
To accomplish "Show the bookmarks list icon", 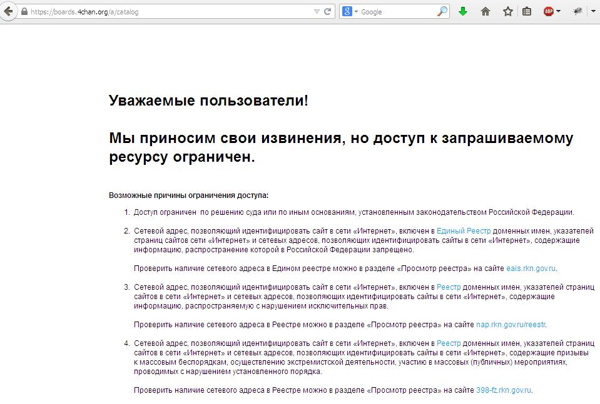I will click(x=527, y=11).
